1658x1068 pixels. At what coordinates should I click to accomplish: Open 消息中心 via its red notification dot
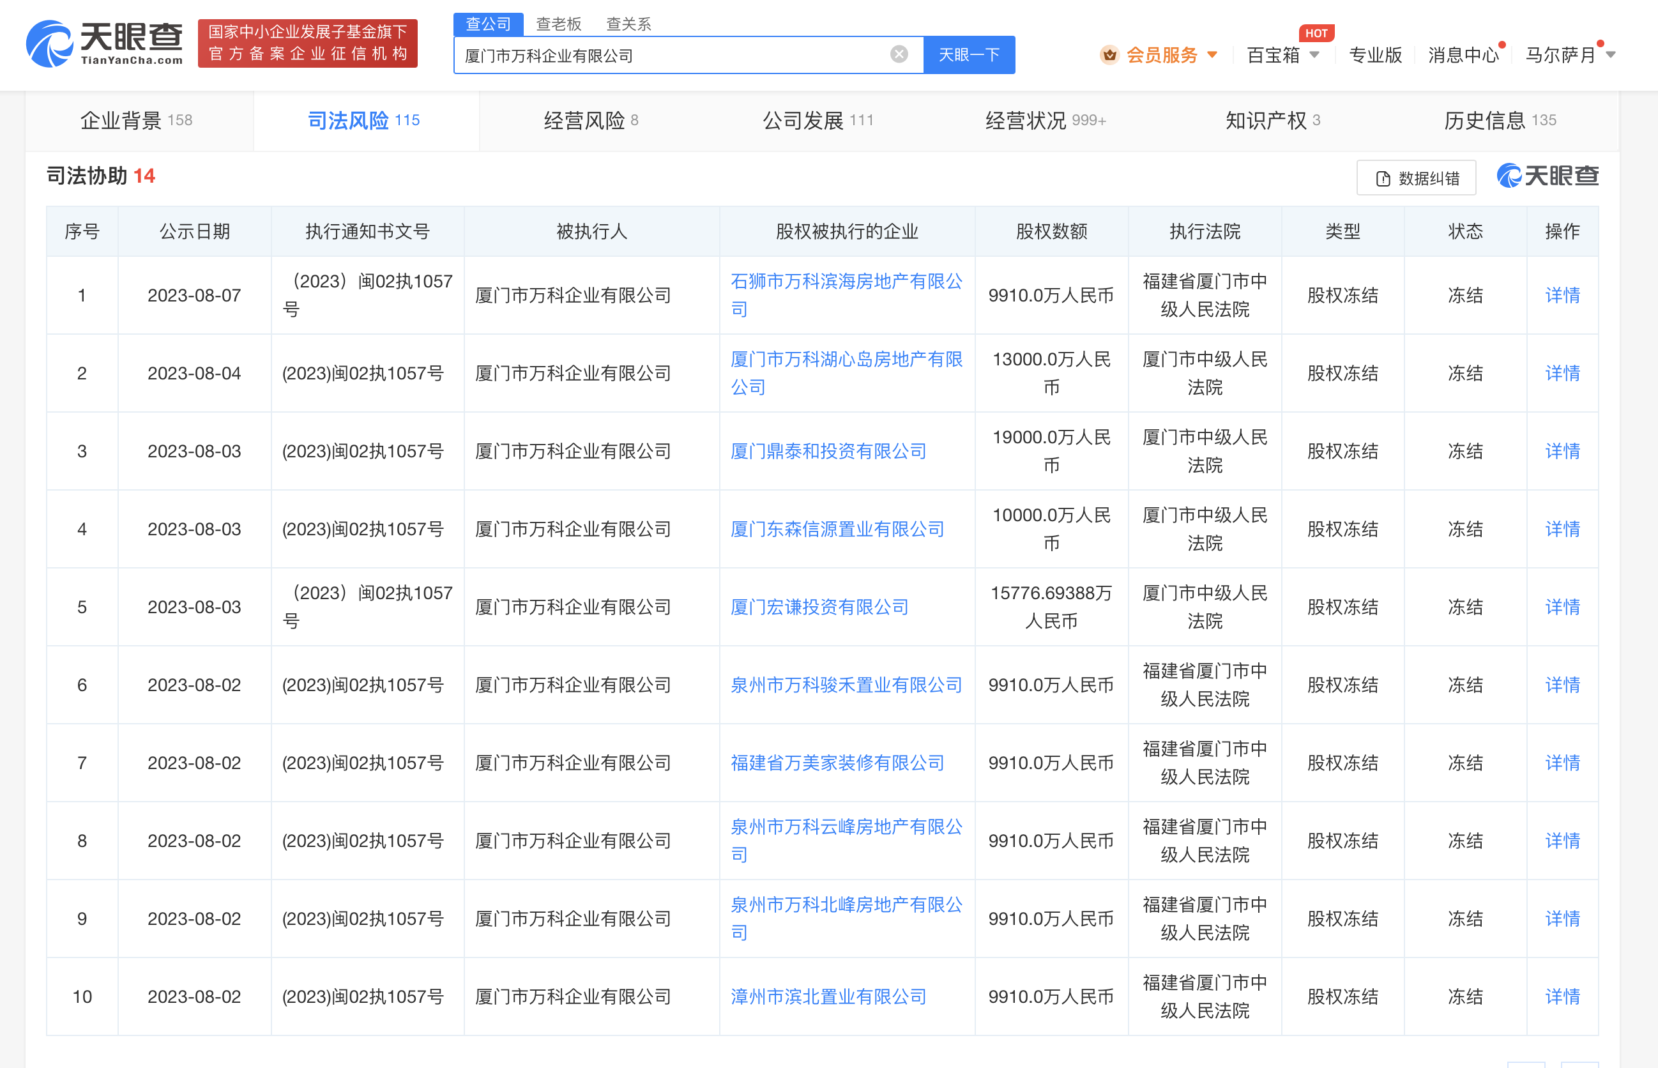coord(1502,43)
